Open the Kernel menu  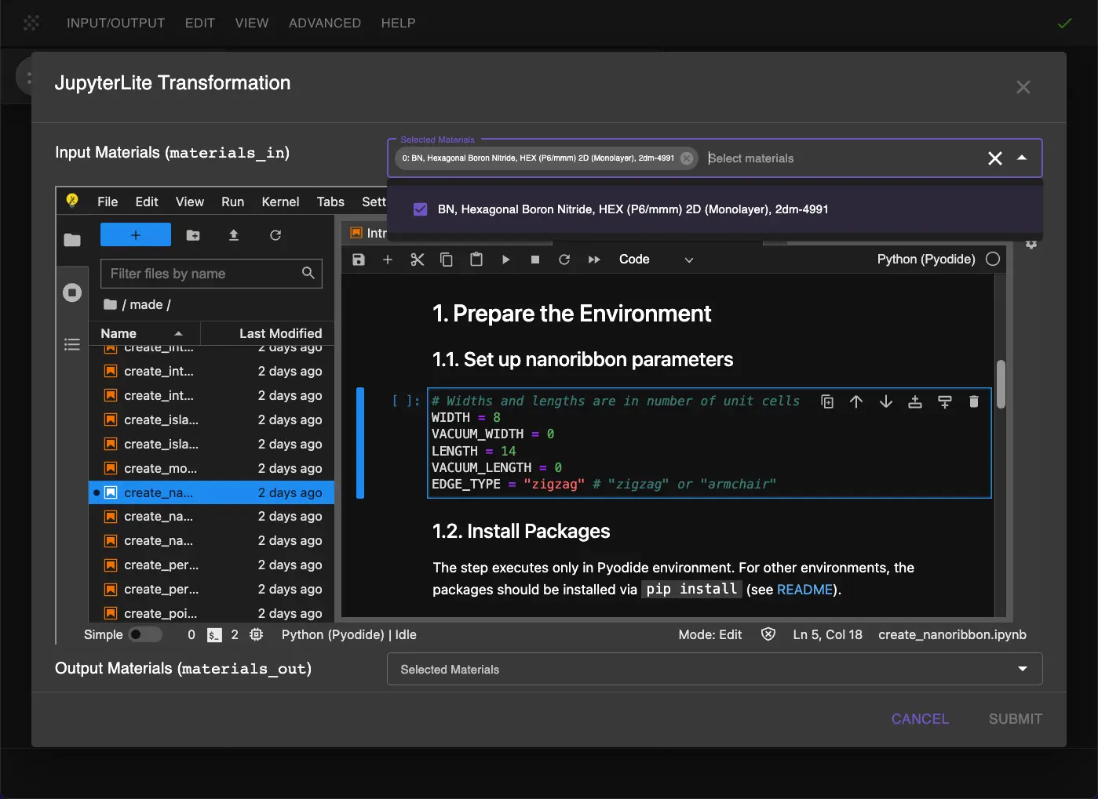click(x=280, y=202)
